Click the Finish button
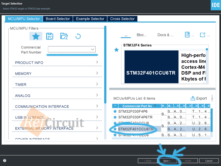Screen dimensions: 221x166 (x=188, y=161)
